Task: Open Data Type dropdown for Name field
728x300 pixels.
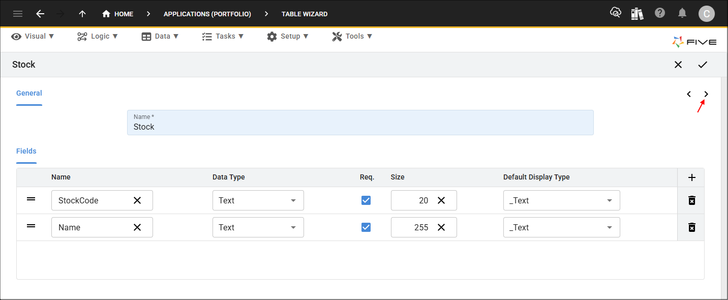Action: click(258, 227)
